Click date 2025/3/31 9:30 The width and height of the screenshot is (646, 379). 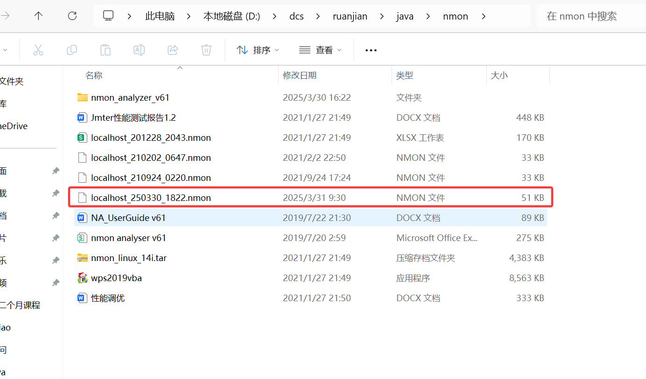(314, 198)
